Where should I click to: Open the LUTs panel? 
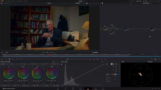(13, 1)
